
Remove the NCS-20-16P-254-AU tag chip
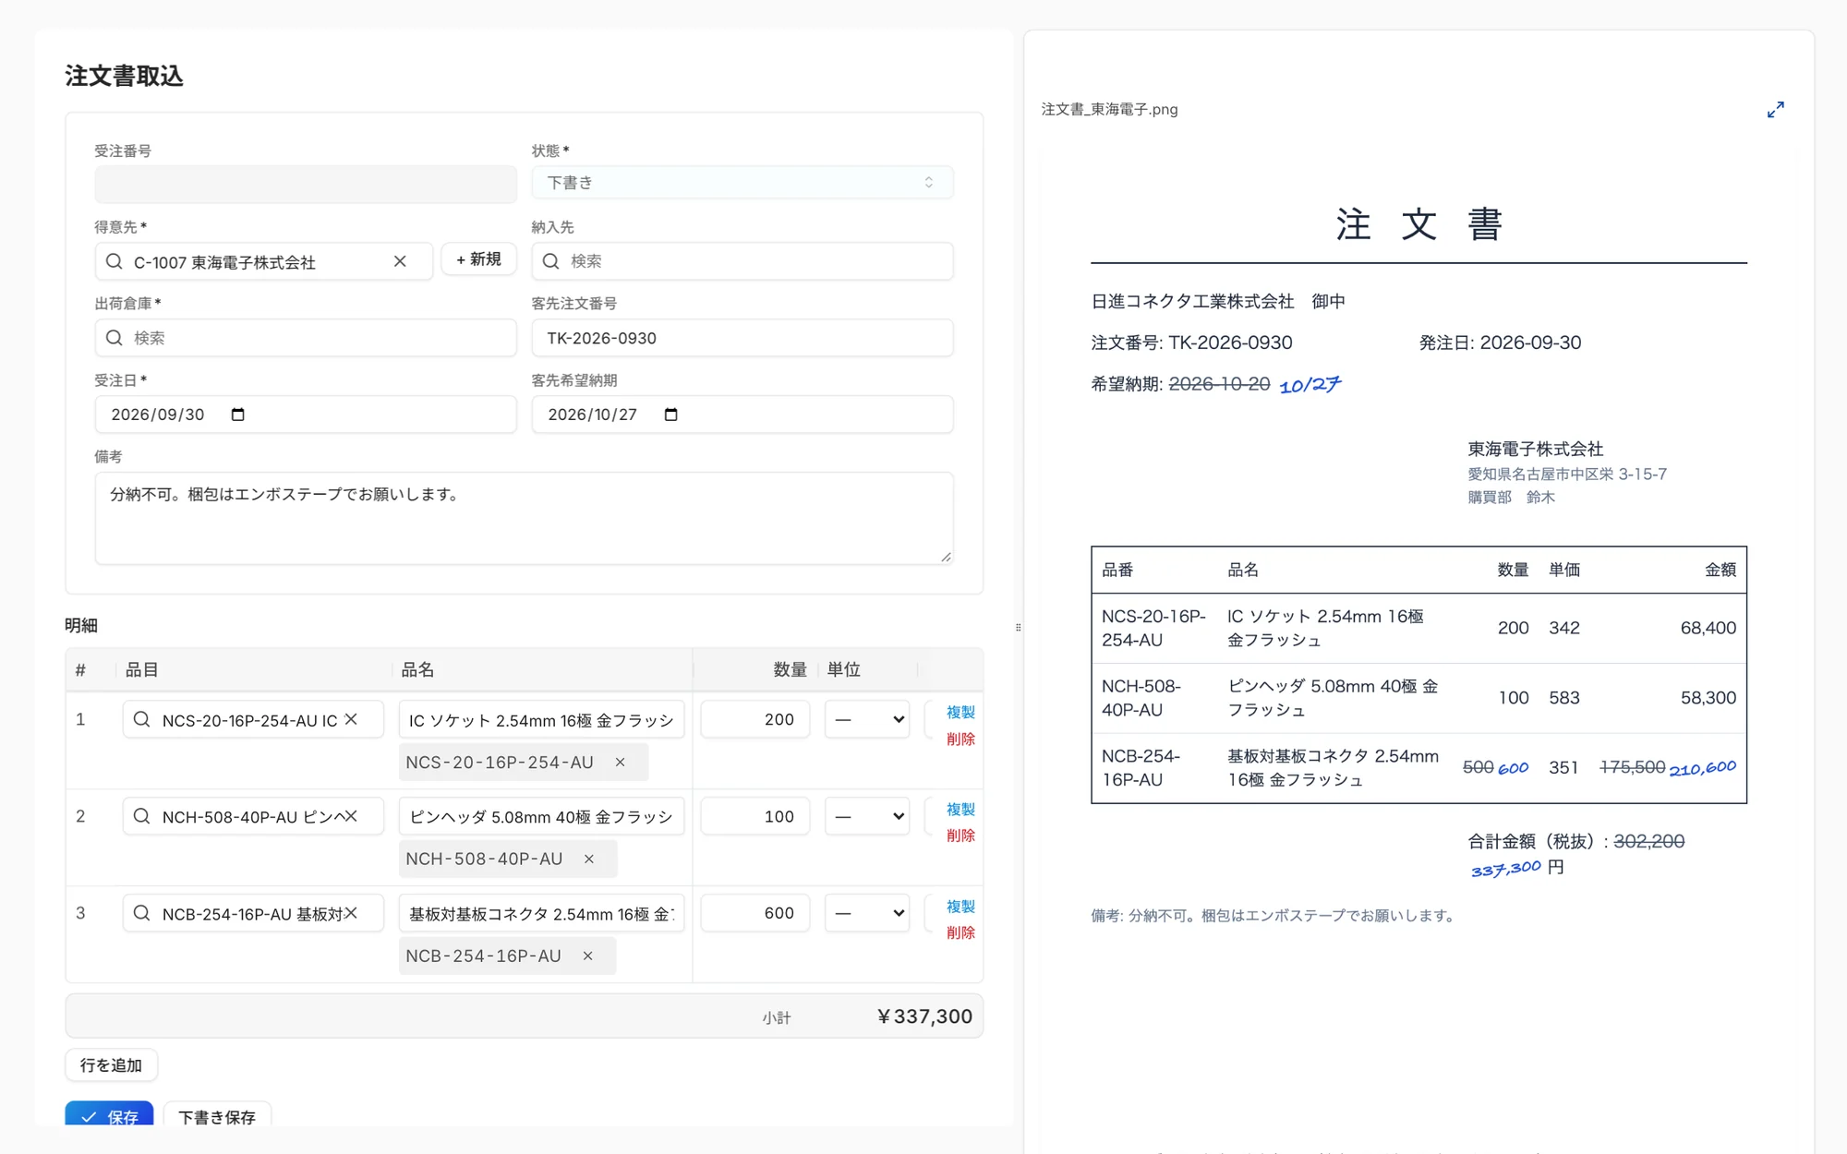[x=621, y=763]
